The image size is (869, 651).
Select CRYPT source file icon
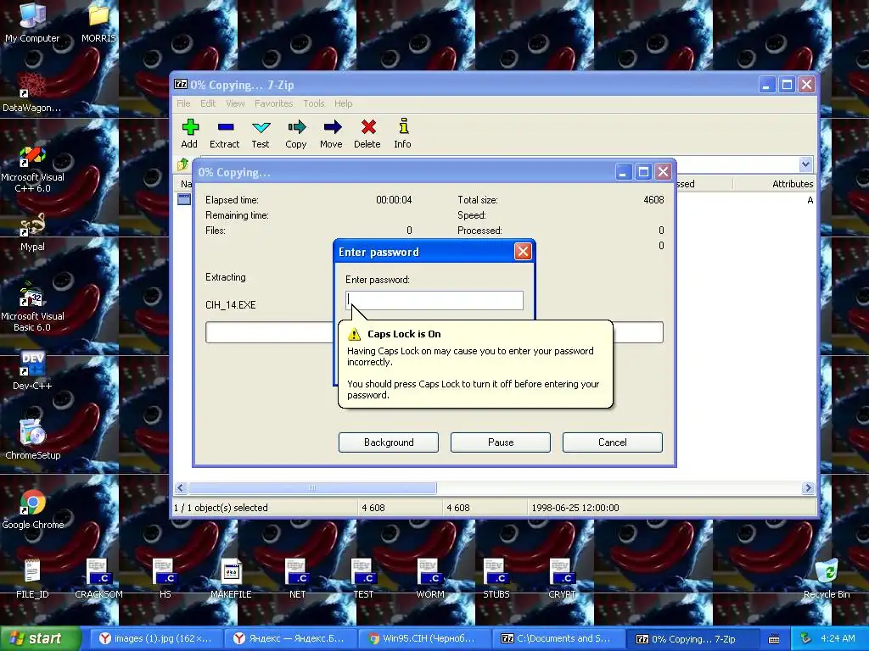coord(562,578)
